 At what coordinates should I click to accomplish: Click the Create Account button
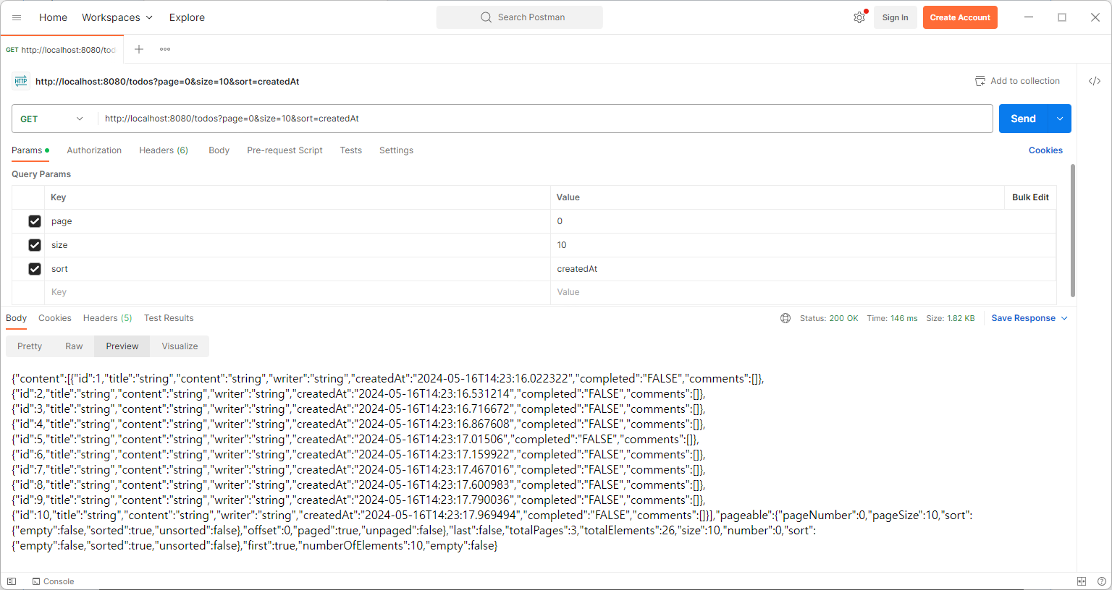[960, 17]
